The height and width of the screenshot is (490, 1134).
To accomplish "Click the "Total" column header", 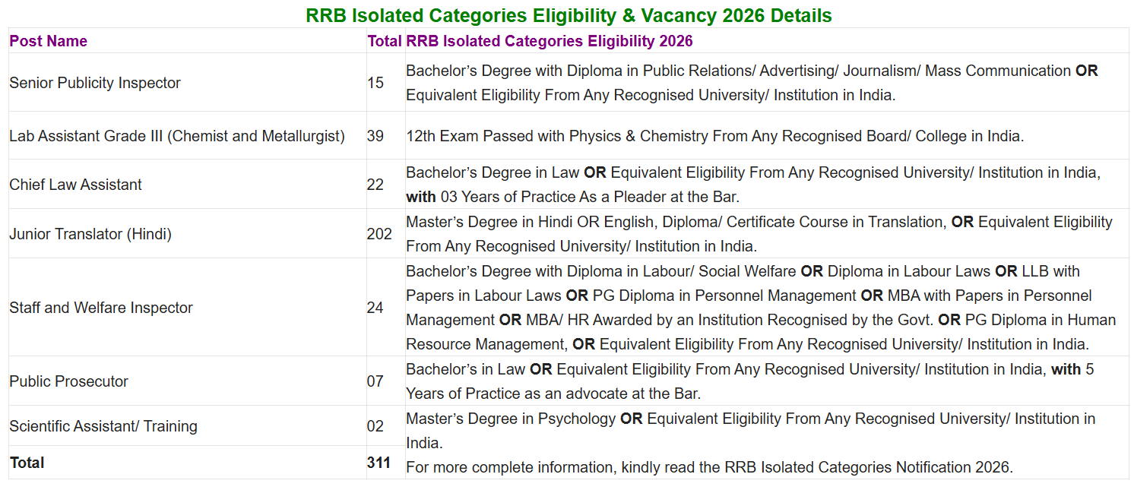I will (384, 41).
